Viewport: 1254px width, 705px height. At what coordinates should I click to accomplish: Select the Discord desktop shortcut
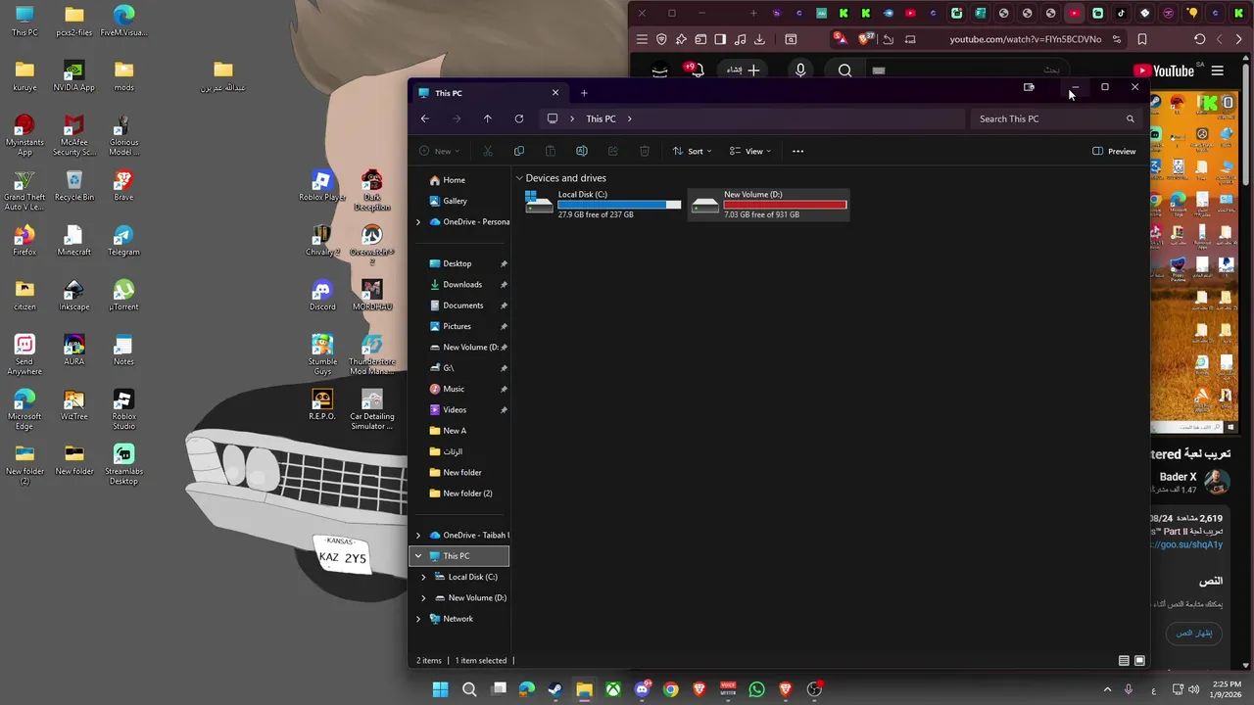[x=322, y=295]
